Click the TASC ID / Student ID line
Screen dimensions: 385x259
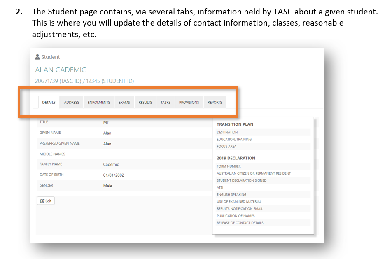(x=84, y=81)
